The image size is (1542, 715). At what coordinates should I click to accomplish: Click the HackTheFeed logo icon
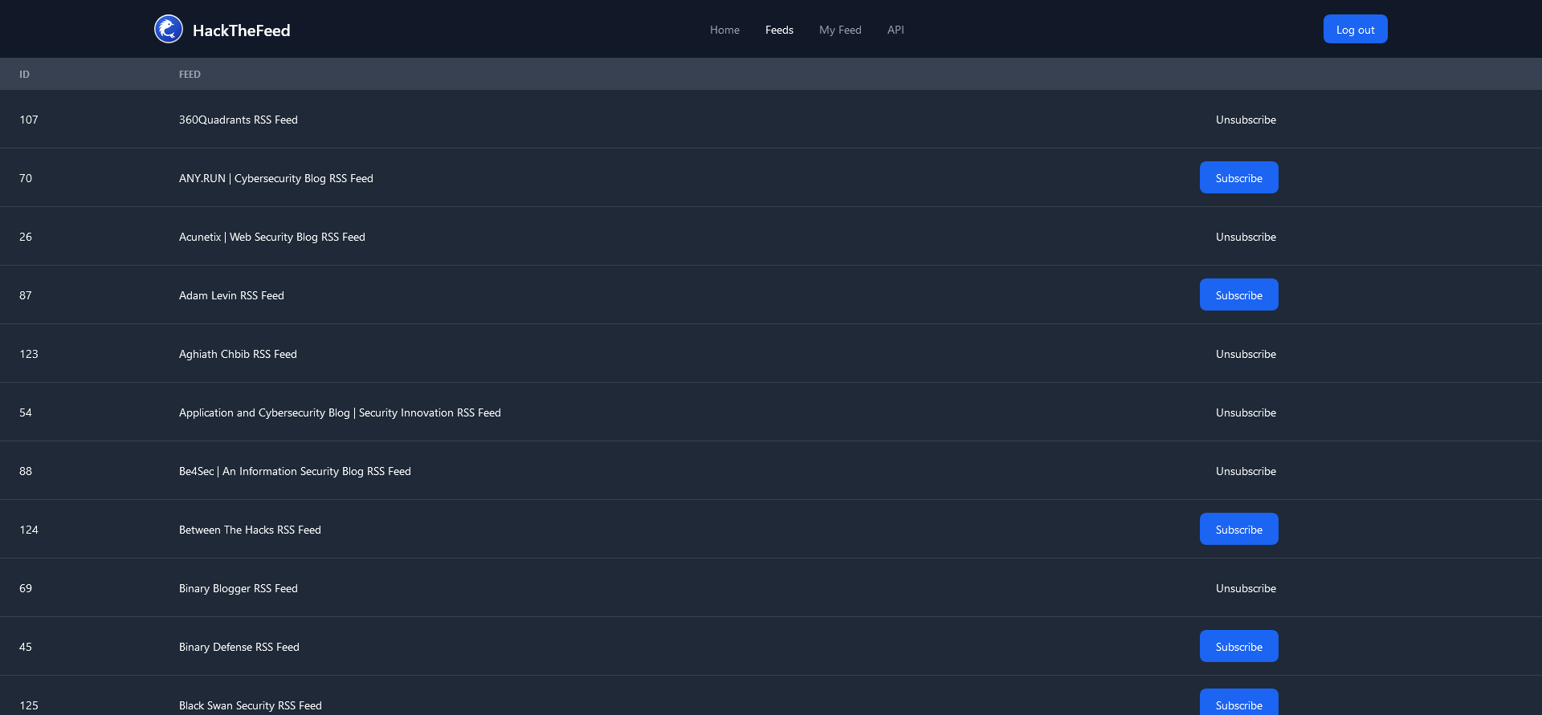pyautogui.click(x=169, y=30)
